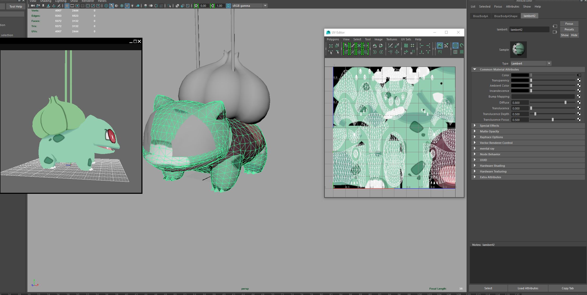The height and width of the screenshot is (295, 587).
Task: Toggle filtered image checker icon in UV Editor
Action: click(x=446, y=46)
